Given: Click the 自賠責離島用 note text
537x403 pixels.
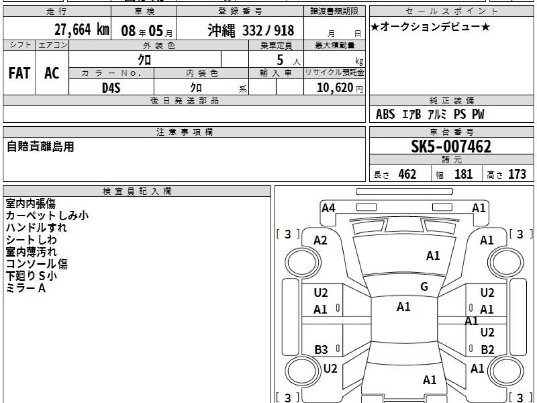Looking at the screenshot, I should coord(41,146).
